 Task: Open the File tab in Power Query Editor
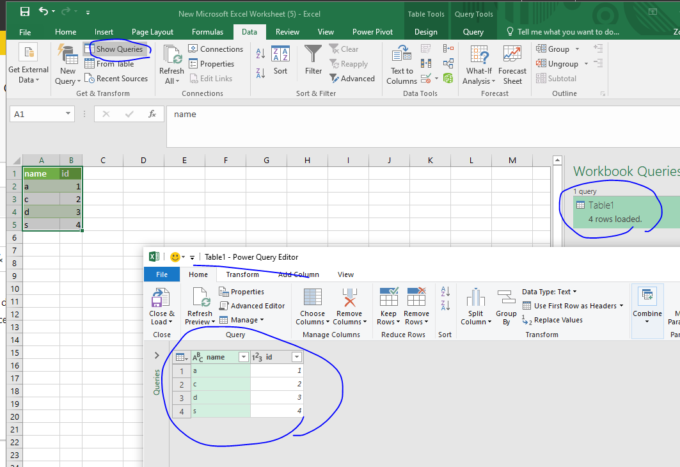[x=162, y=274]
